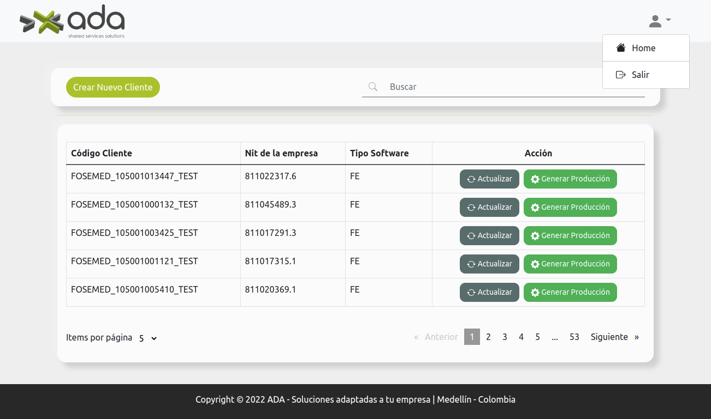The height and width of the screenshot is (419, 711).
Task: Generate production for FOSEMED_105001005410_TEST
Action: [x=570, y=292]
